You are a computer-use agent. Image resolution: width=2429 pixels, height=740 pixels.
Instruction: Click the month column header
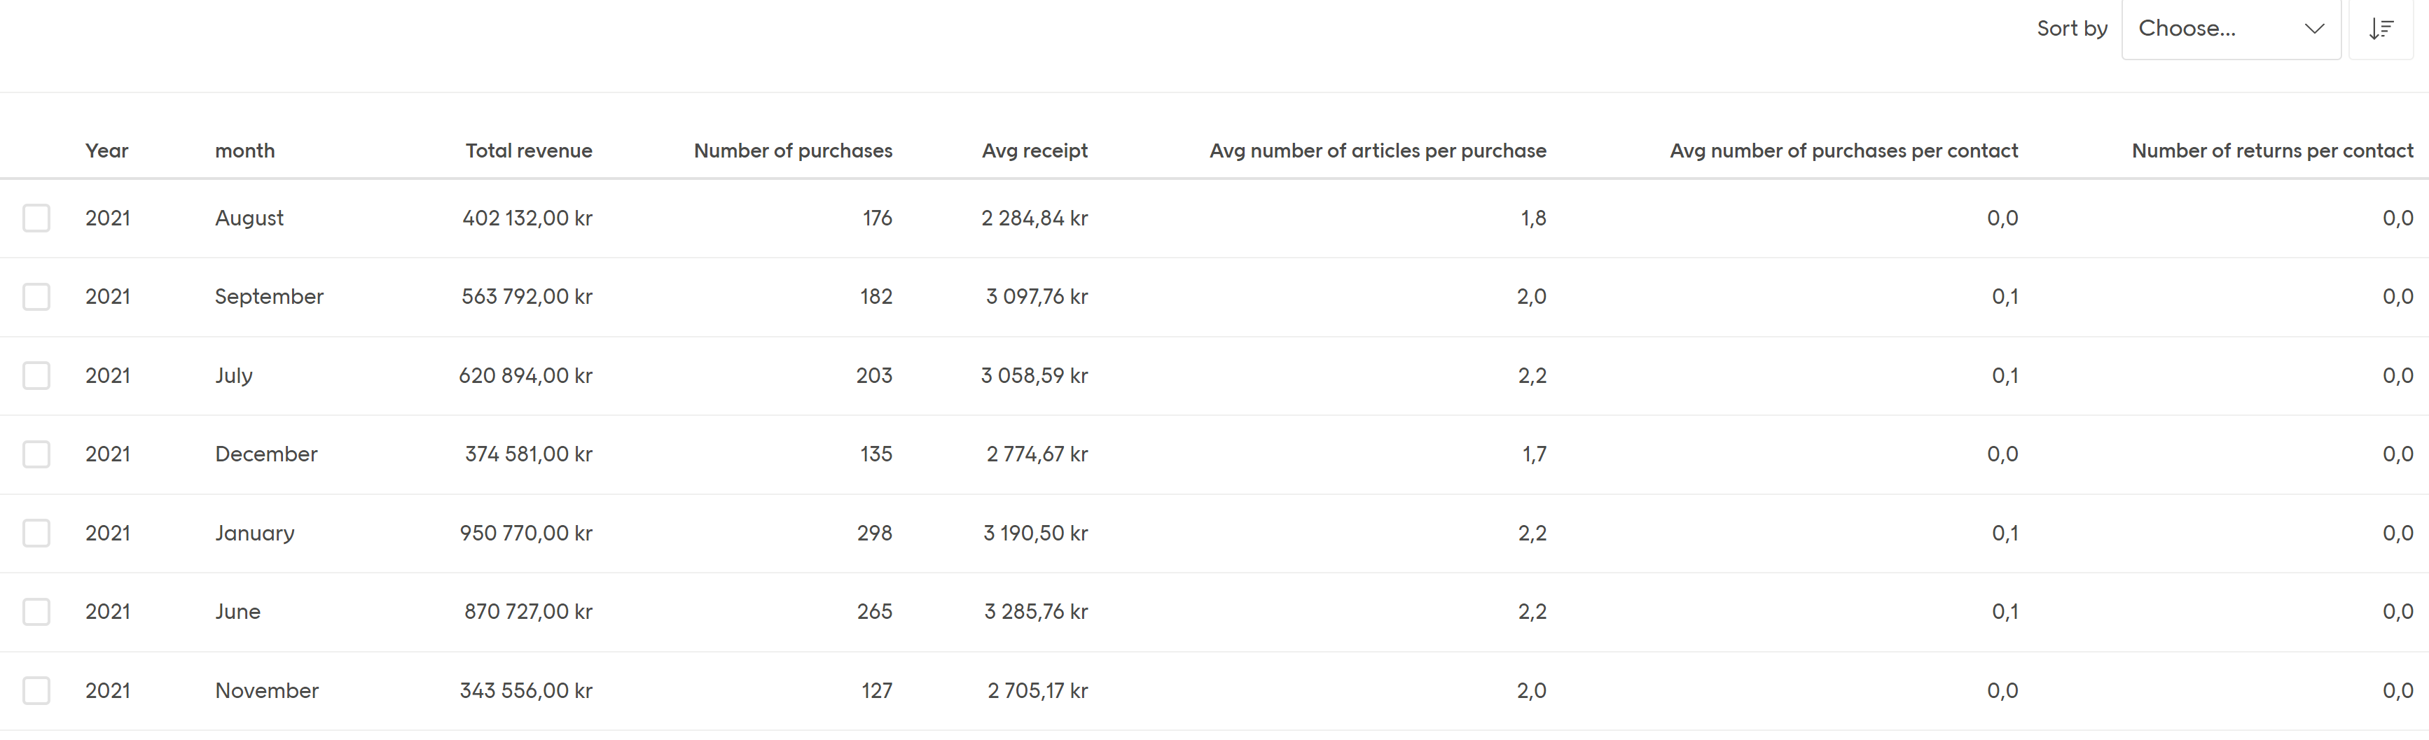click(244, 150)
